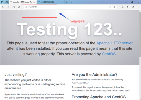Refresh the current page
141x100 pixels.
click(x=14, y=7)
